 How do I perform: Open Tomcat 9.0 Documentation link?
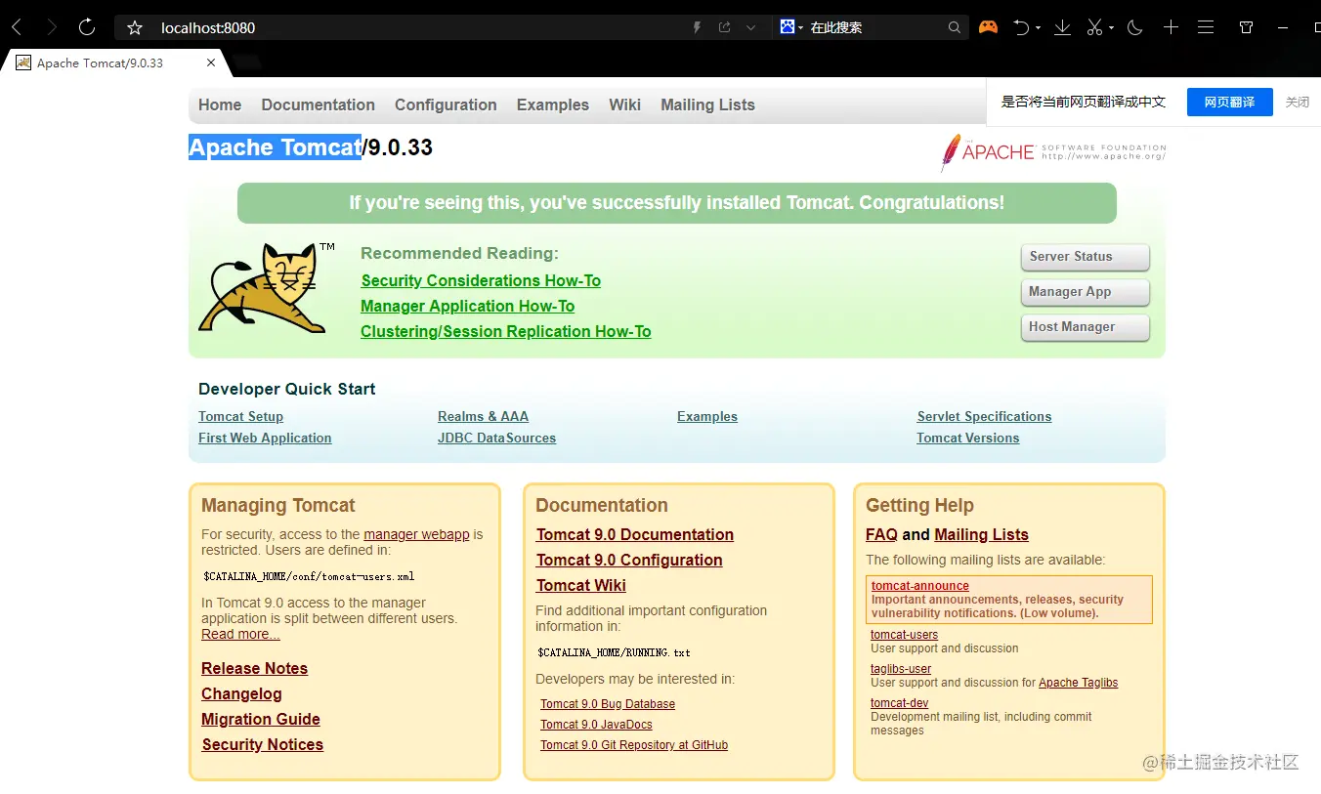tap(634, 534)
